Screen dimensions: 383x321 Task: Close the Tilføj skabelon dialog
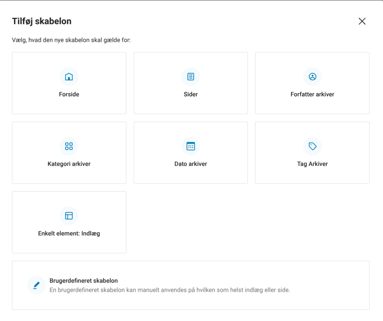coord(362,21)
